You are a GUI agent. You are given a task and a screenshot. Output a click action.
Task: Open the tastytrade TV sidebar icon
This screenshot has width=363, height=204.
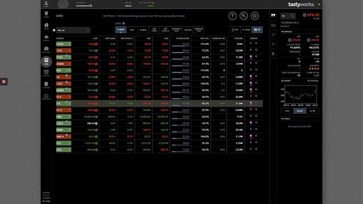pos(47,97)
